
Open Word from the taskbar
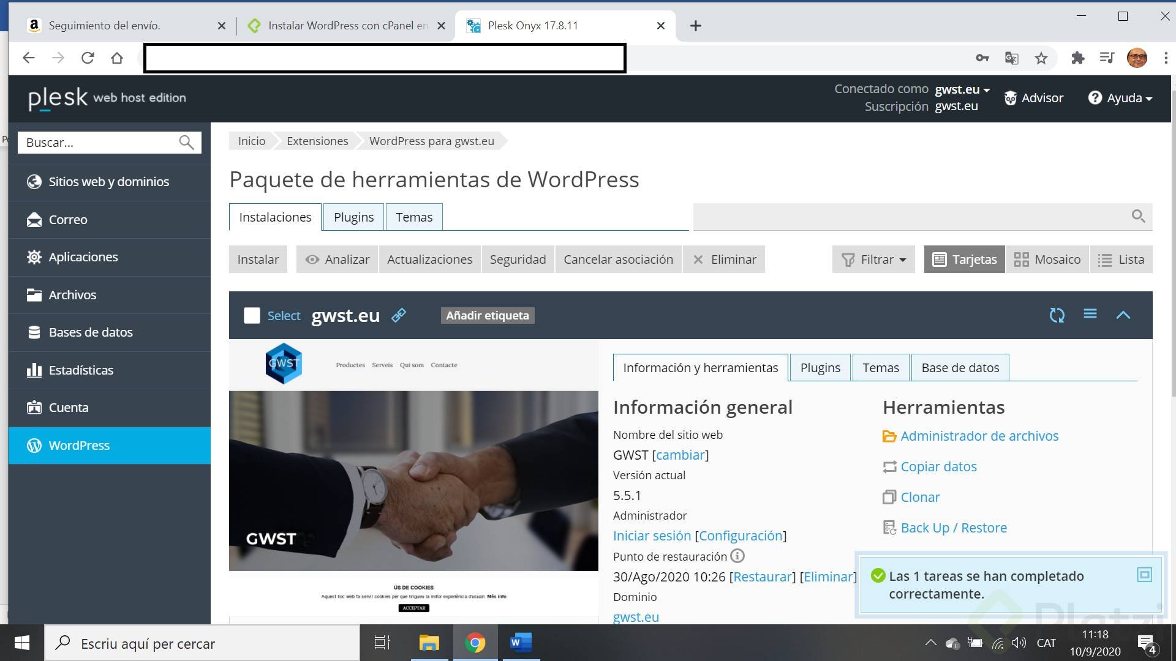[x=521, y=643]
